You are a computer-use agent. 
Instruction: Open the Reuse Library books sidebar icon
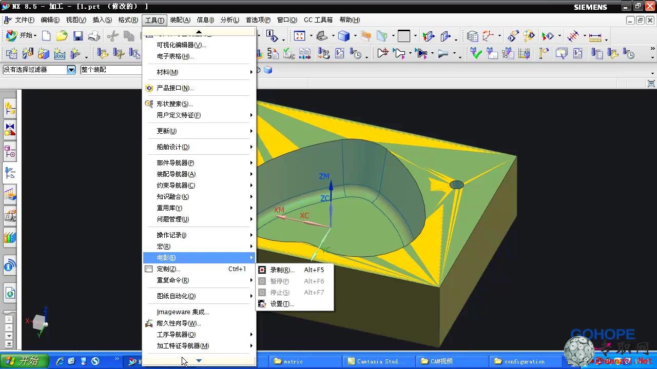click(10, 237)
